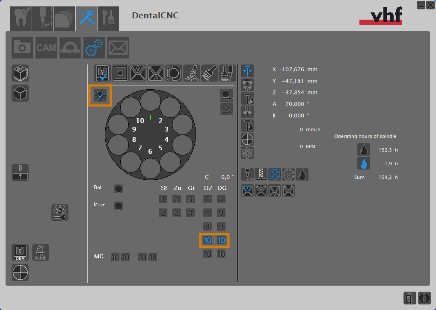Click the spindle with spray splash icon
Screen dimensions: 436x310
(x=247, y=85)
